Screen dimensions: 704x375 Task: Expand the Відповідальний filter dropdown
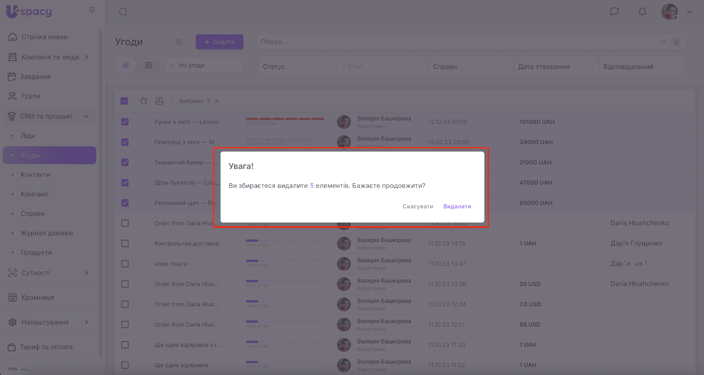pyautogui.click(x=641, y=67)
